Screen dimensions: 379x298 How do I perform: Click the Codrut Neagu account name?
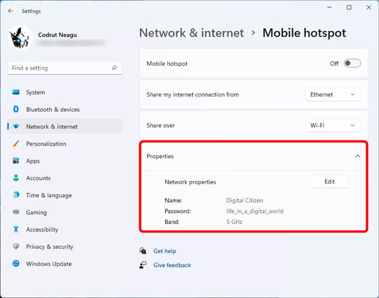point(57,35)
